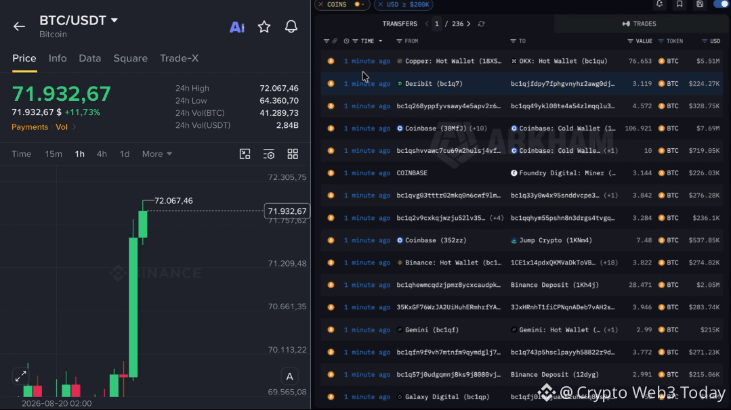Select the Time chart interval
Screen dimensions: 731x410
22,154
